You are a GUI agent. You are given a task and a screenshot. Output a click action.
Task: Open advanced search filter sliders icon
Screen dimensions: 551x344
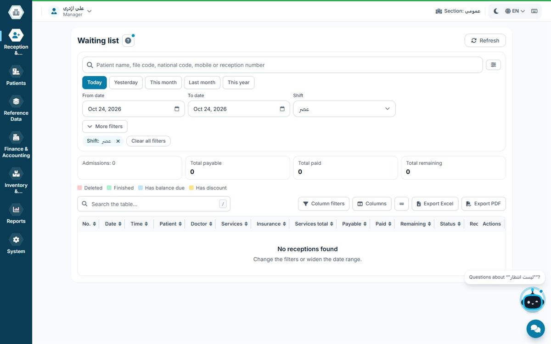pyautogui.click(x=494, y=65)
